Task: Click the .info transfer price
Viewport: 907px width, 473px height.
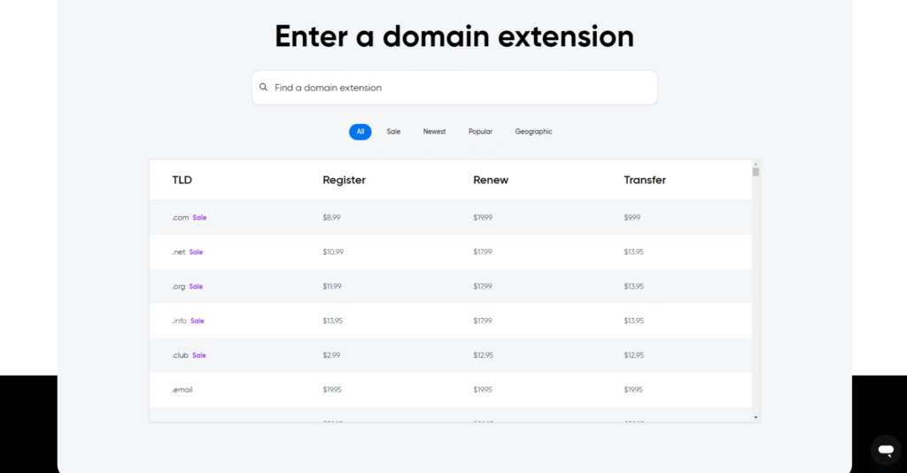Action: [x=634, y=321]
